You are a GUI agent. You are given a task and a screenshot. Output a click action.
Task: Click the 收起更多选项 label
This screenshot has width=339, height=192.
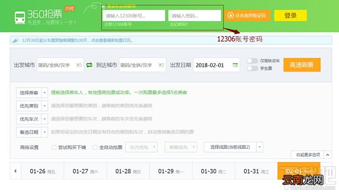pyautogui.click(x=308, y=155)
